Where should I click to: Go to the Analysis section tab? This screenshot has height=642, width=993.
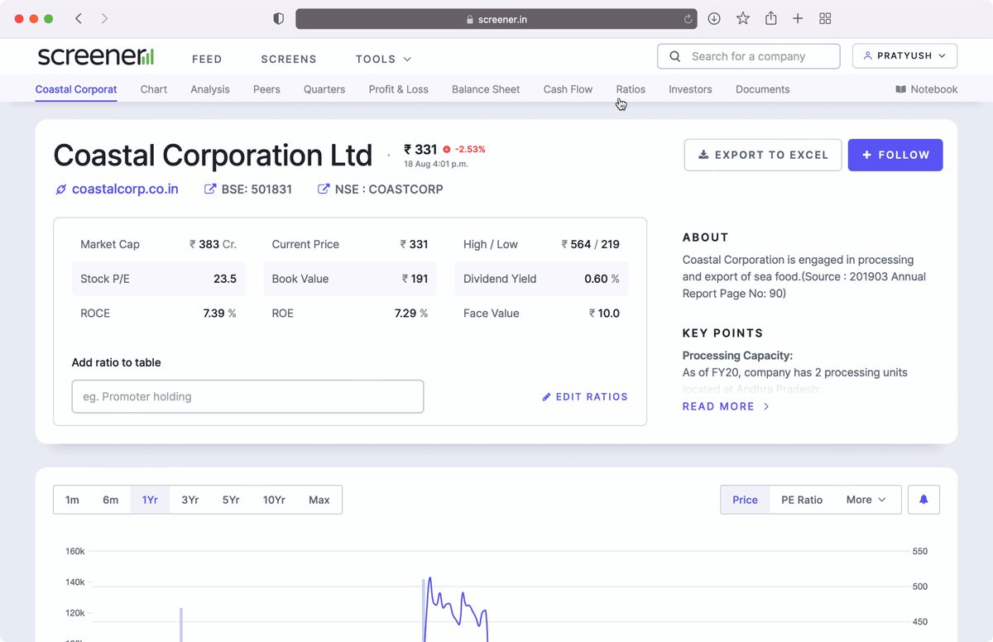tap(210, 89)
